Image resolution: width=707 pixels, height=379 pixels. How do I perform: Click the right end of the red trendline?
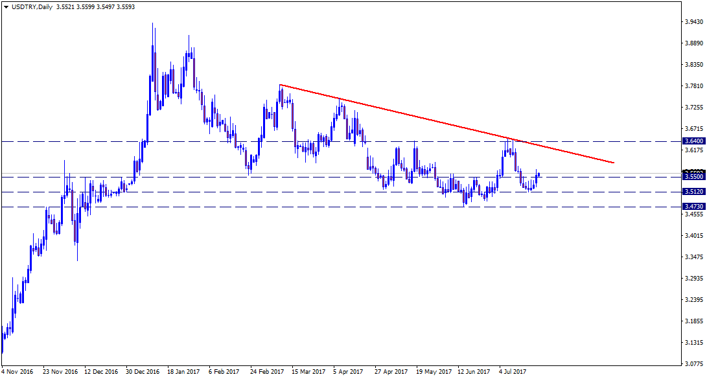[612, 163]
